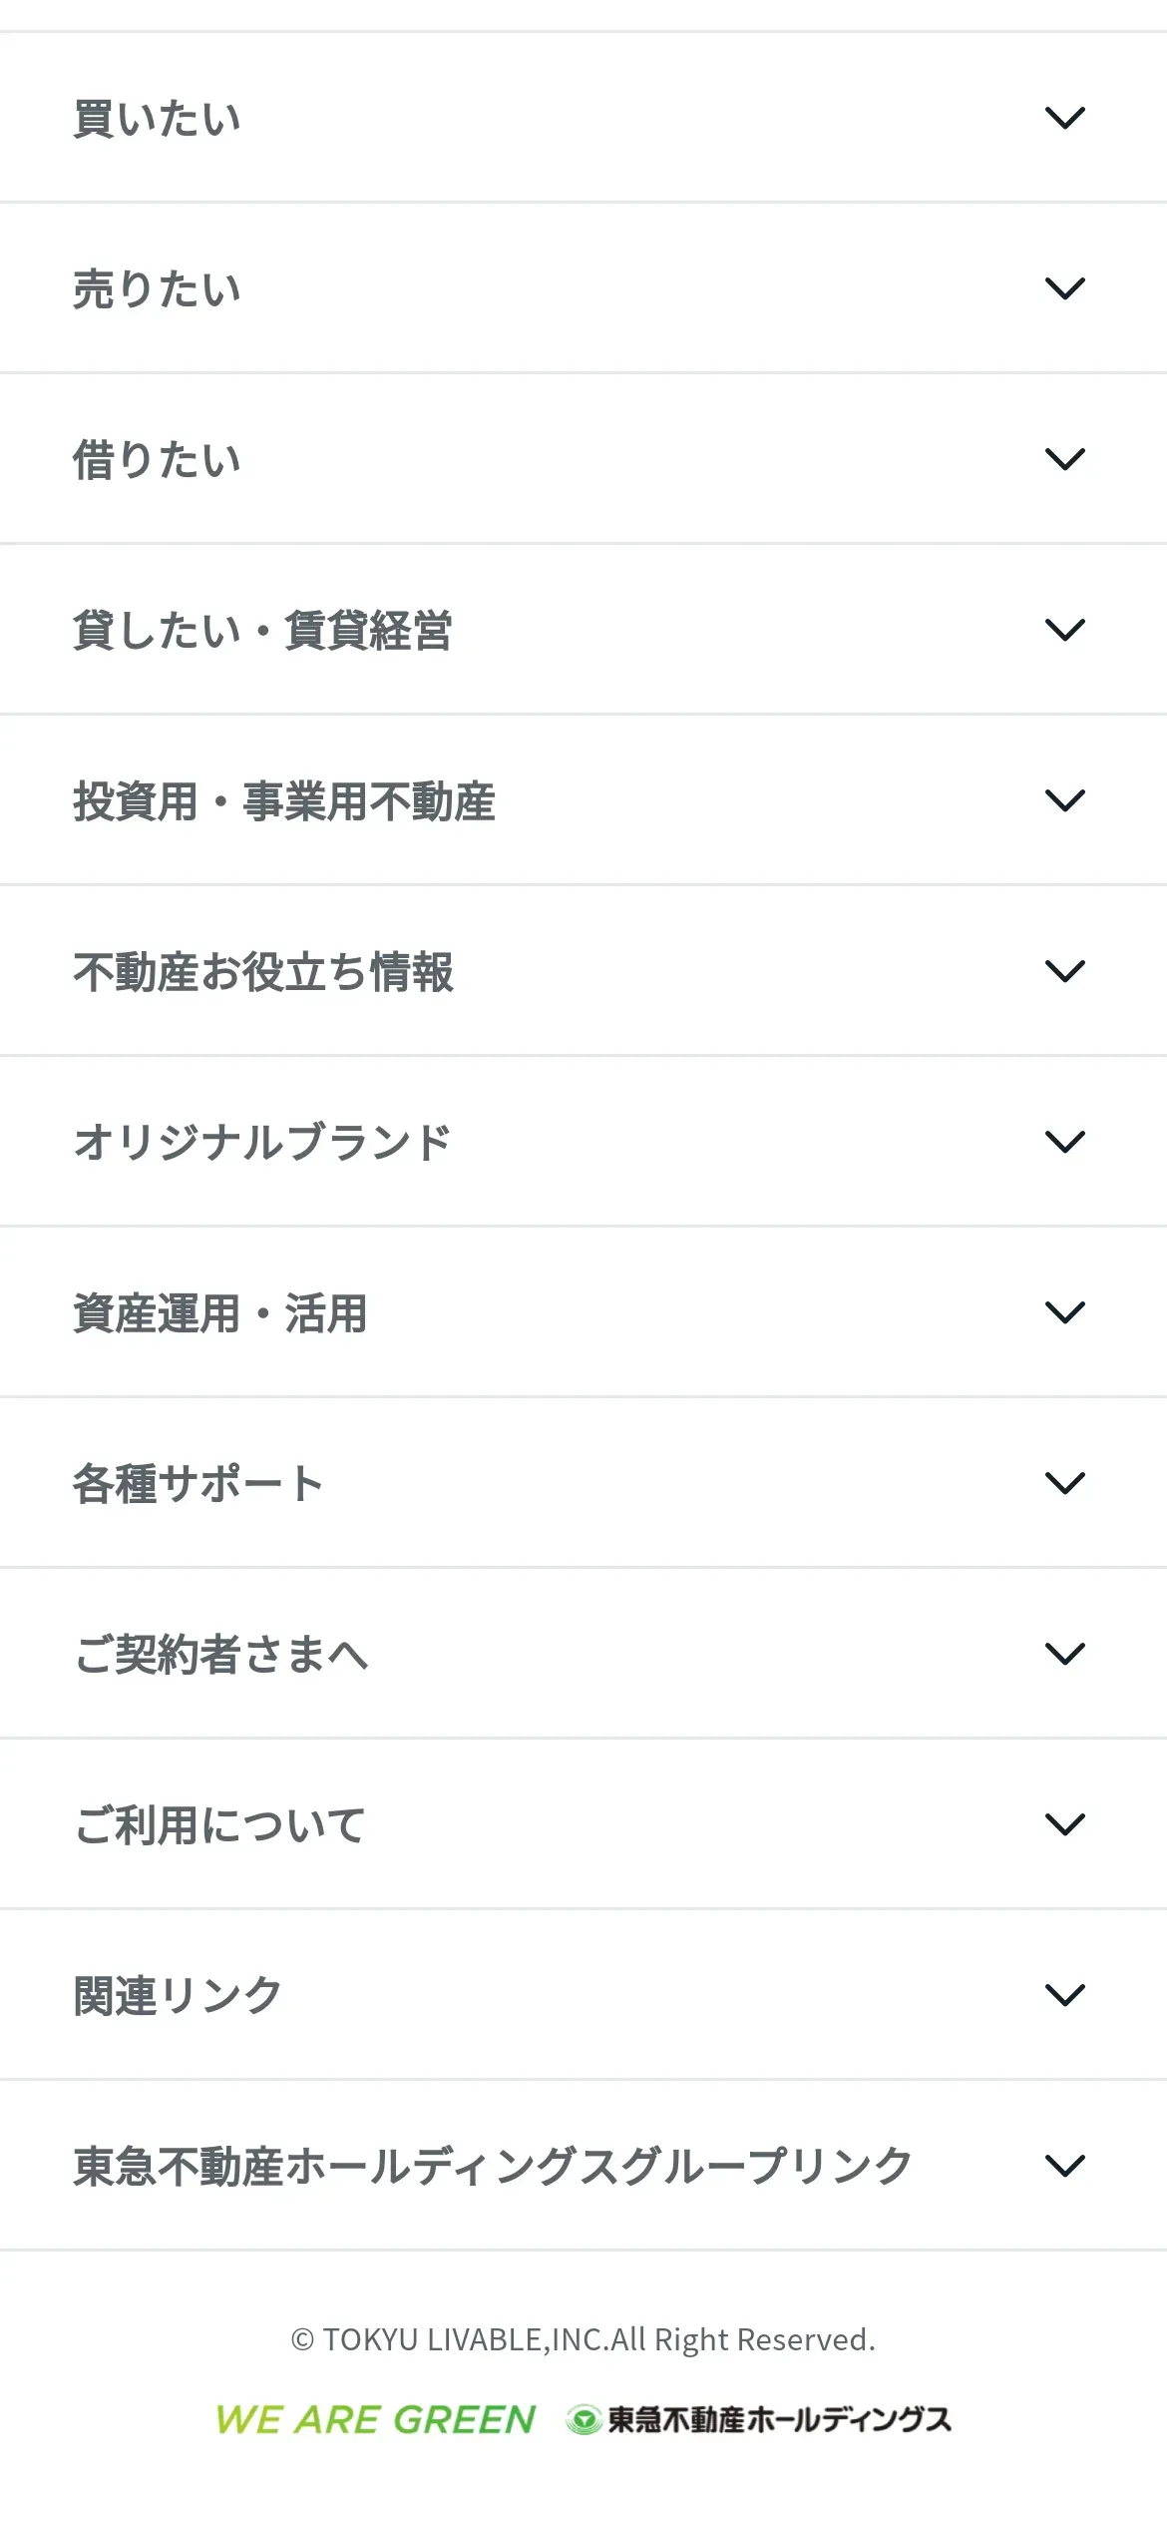Click the chevron icon beside 関連リンク

1064,1995
